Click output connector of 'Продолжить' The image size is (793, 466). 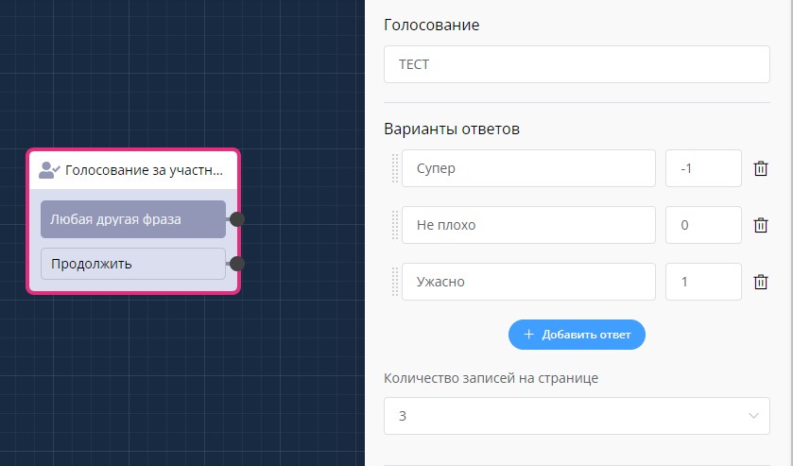237,264
